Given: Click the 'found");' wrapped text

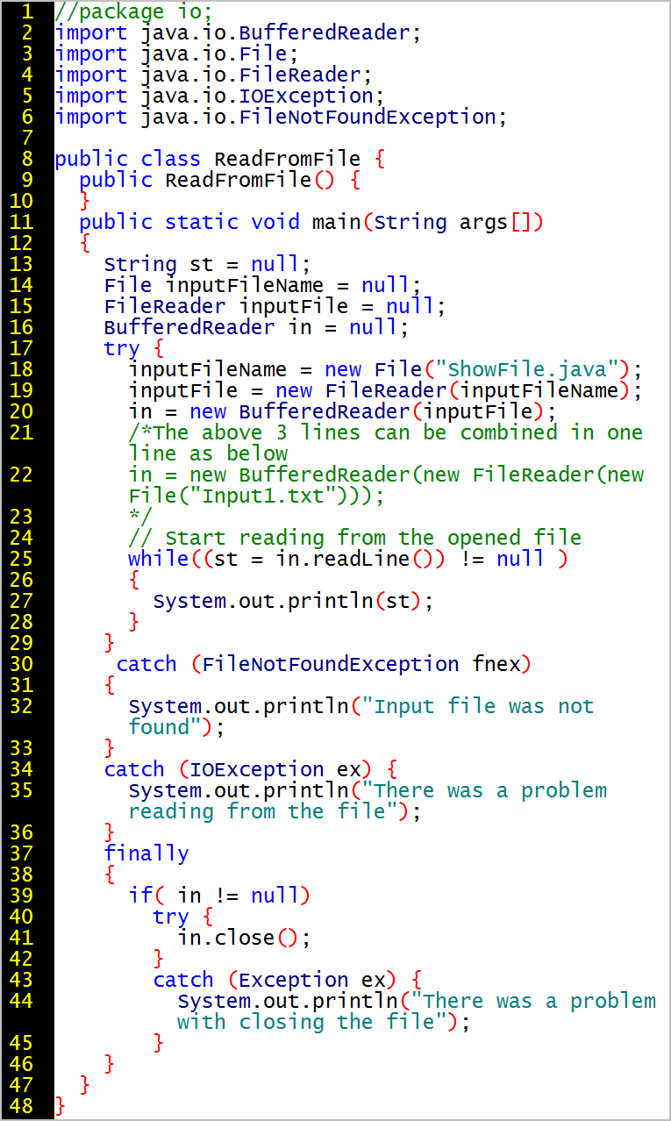Looking at the screenshot, I should coord(176,728).
